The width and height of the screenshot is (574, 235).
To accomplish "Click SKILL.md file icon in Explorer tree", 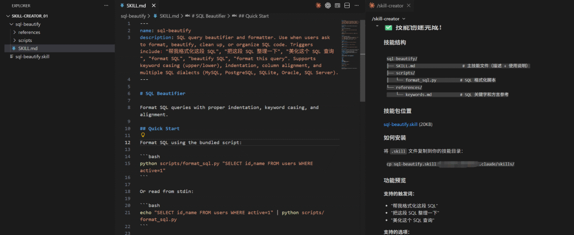I will [14, 48].
